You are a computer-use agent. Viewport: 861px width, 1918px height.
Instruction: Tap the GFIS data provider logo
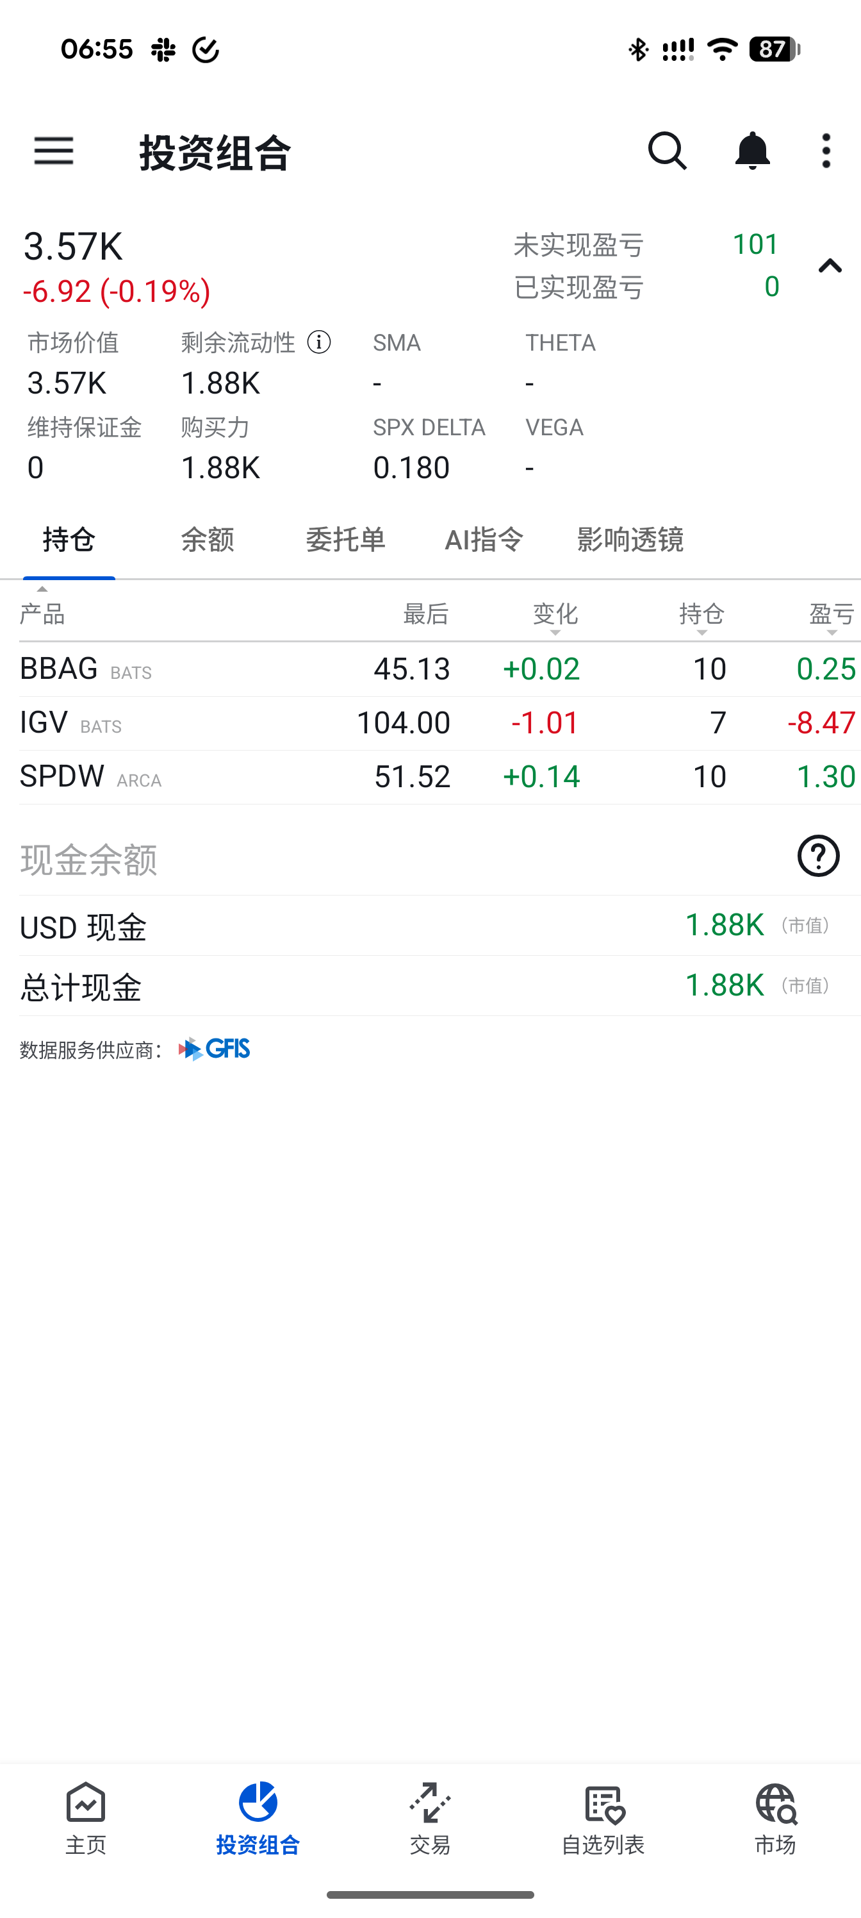(x=215, y=1049)
